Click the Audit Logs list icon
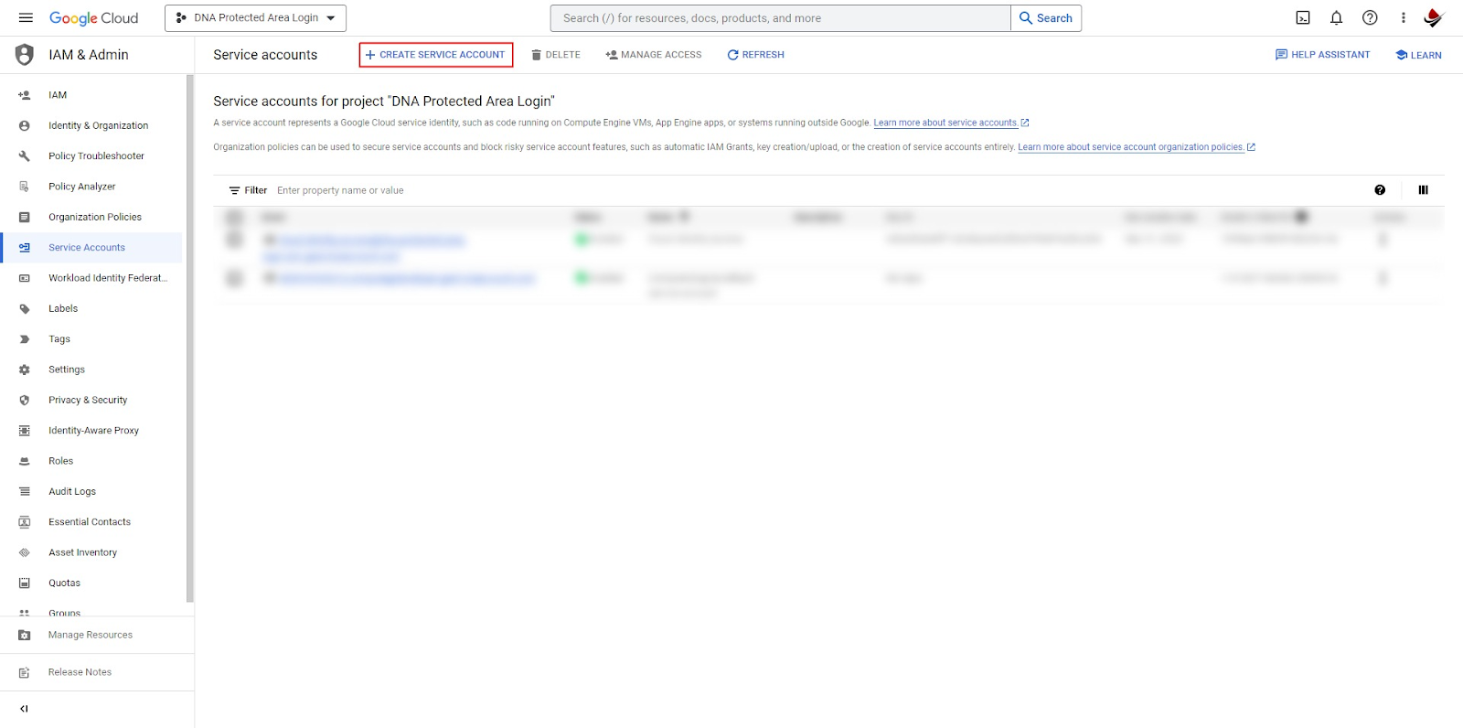The width and height of the screenshot is (1463, 728). coord(25,491)
